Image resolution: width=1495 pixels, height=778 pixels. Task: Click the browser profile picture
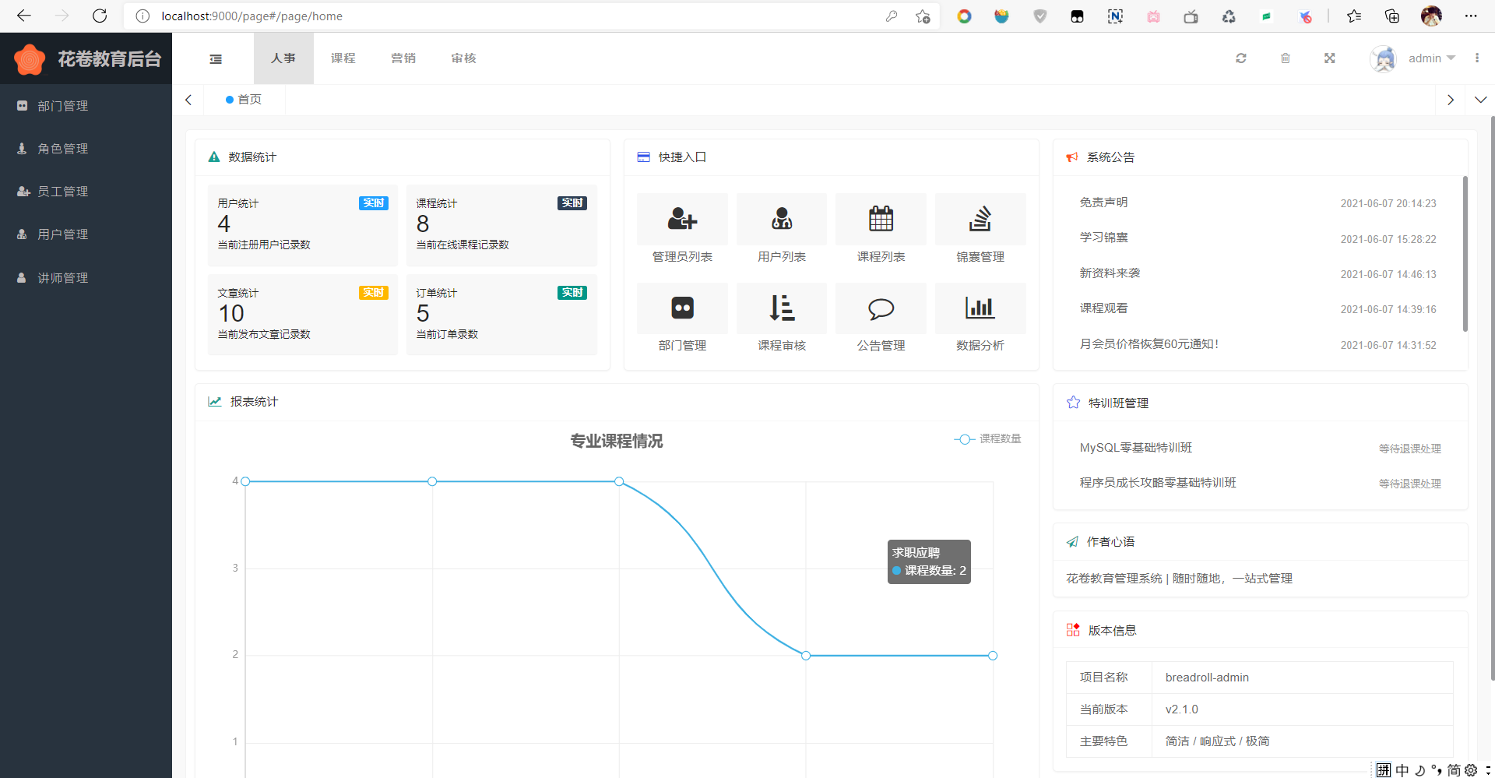(1431, 16)
